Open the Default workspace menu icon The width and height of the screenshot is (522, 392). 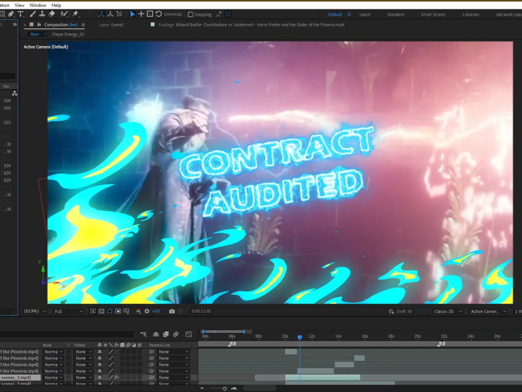pos(349,14)
